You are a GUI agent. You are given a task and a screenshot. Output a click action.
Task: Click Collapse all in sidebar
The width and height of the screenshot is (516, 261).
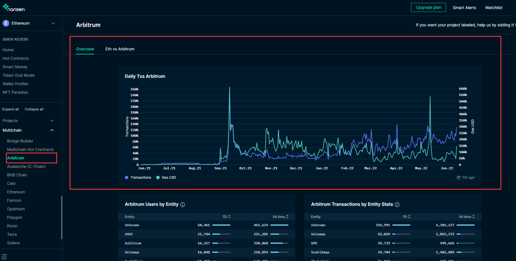click(34, 109)
